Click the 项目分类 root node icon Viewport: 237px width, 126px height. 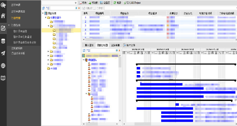coord(46,13)
